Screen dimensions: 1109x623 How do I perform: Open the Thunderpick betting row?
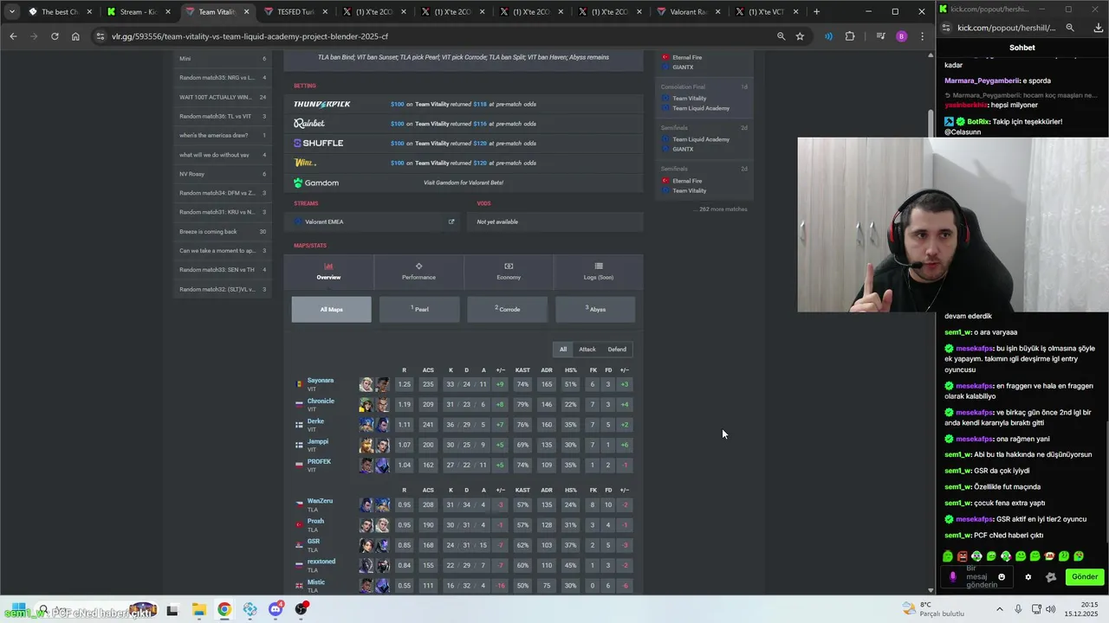[x=464, y=104]
